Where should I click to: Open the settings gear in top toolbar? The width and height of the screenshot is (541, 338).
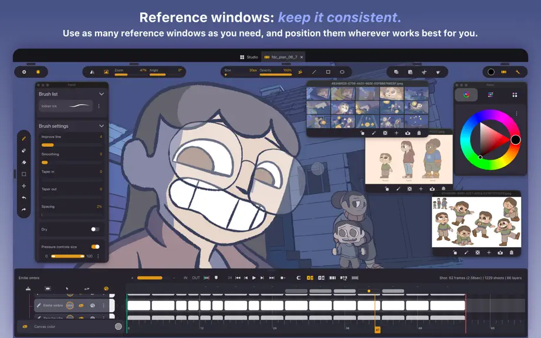tap(24, 72)
